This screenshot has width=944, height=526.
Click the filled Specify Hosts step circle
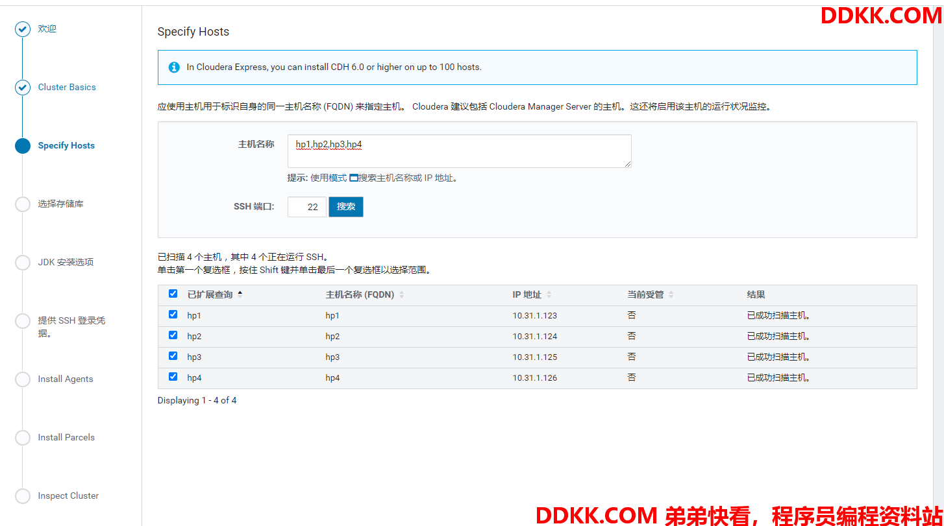point(23,146)
